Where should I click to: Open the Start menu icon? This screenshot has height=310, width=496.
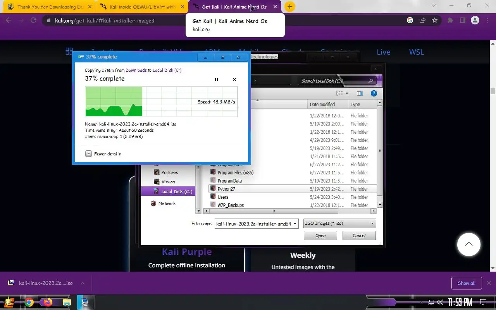[x=9, y=302]
